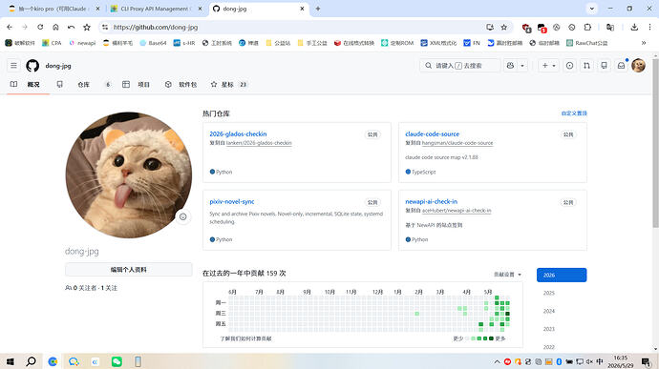Viewport: 659px width, 369px height.
Task: Open Windows taskbar search
Action: pos(32,361)
